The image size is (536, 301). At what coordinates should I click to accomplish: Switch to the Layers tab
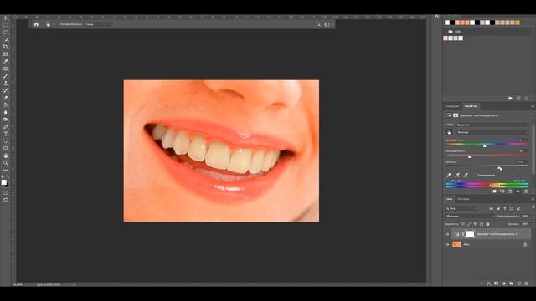point(449,199)
